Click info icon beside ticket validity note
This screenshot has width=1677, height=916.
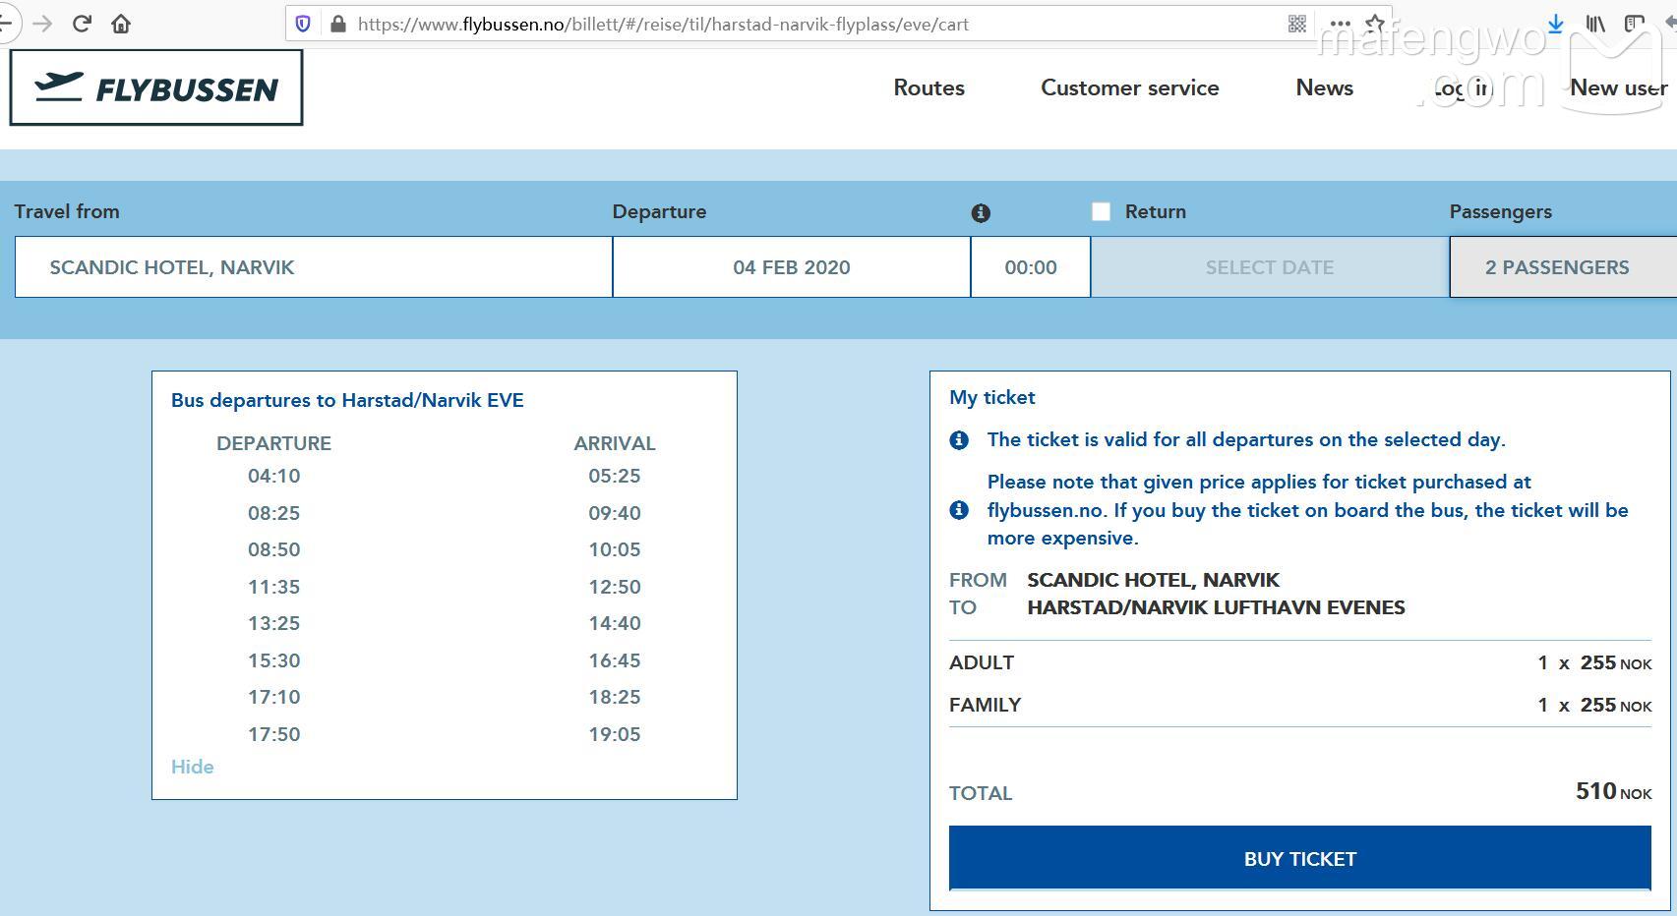point(959,440)
